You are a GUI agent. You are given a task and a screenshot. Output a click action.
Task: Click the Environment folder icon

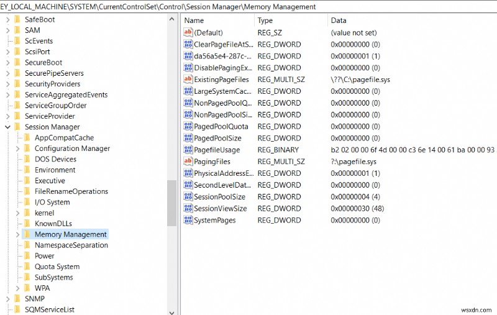(x=27, y=170)
